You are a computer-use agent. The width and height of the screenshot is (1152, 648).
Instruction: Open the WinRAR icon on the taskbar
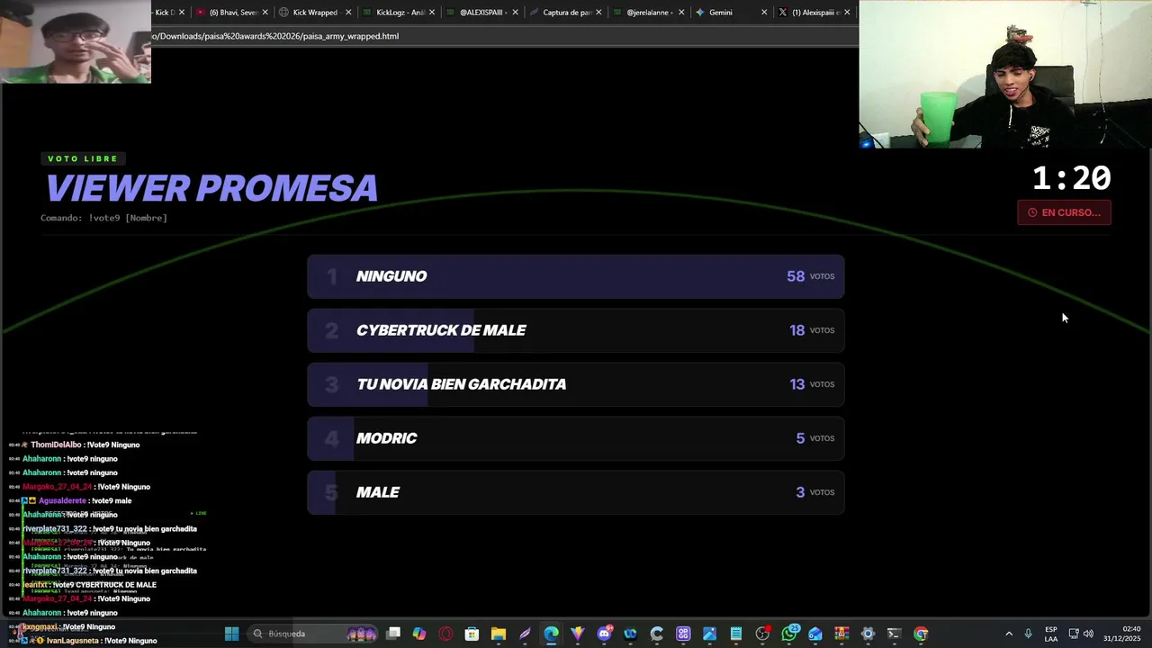pyautogui.click(x=841, y=634)
